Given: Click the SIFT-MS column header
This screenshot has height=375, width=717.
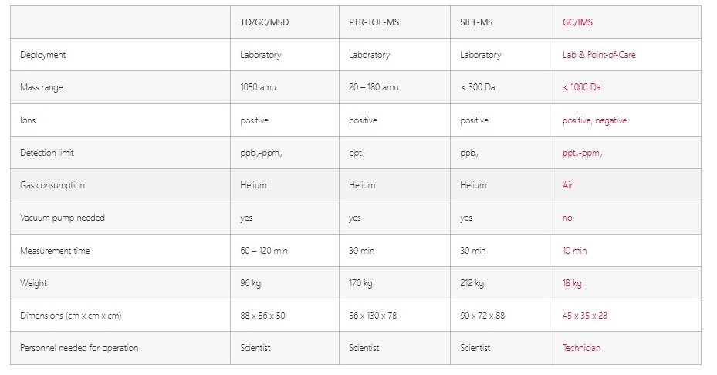Looking at the screenshot, I should point(476,22).
